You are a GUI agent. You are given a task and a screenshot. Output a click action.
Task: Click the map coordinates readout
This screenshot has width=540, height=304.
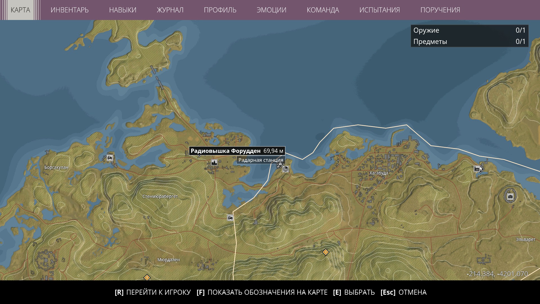point(497,274)
